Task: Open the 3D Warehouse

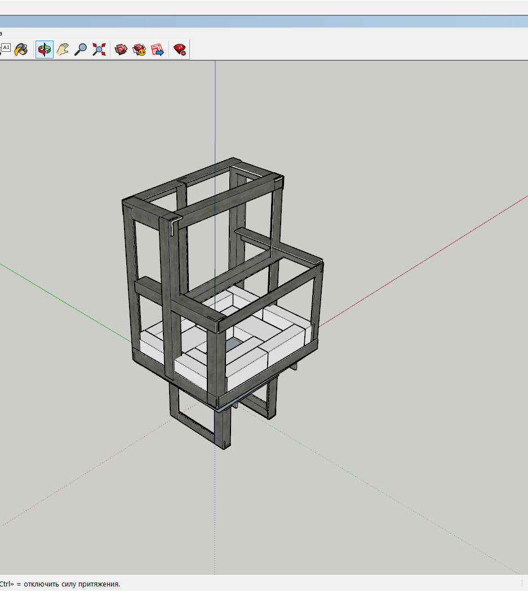Action: point(121,50)
